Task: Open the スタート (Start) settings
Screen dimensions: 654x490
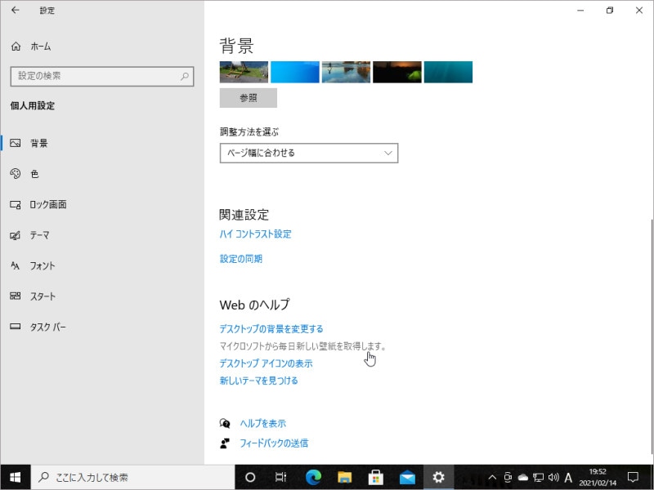Action: pos(45,296)
